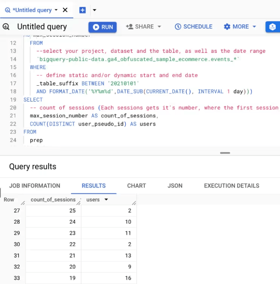
Task: Click resize handle of the Row column
Action: 23,203
